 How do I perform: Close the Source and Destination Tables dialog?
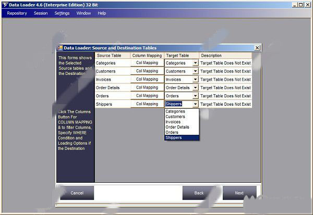[x=257, y=47]
